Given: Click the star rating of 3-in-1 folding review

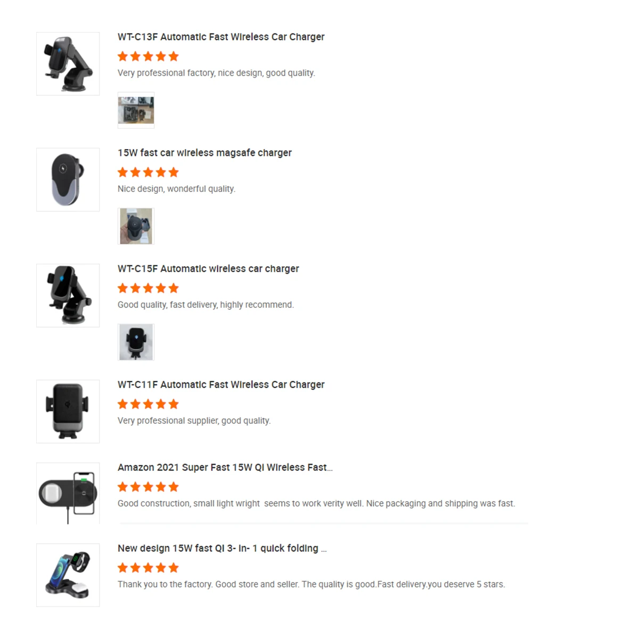Looking at the screenshot, I should pos(148,568).
